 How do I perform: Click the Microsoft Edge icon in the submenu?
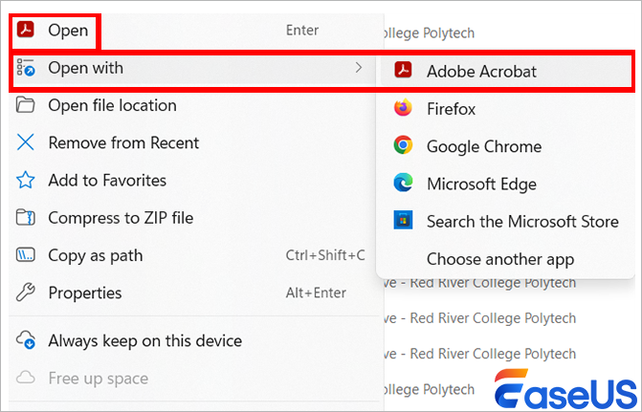(404, 184)
